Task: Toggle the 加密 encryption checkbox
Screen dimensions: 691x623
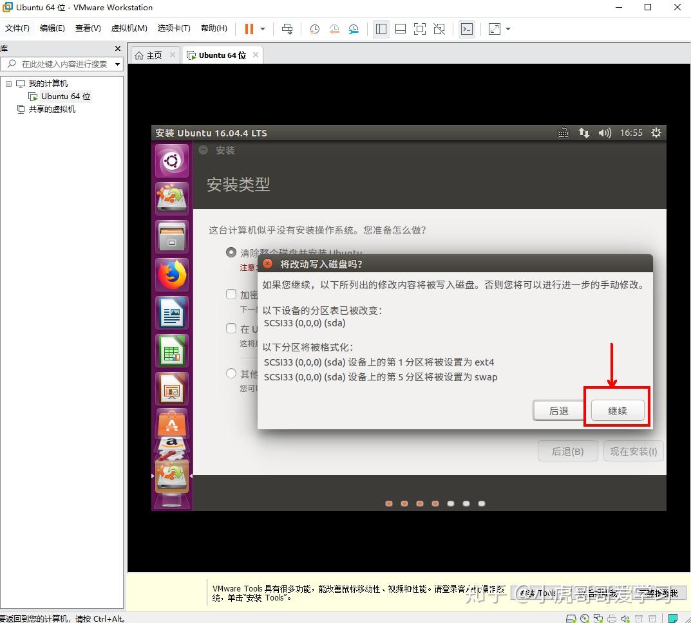Action: [231, 294]
